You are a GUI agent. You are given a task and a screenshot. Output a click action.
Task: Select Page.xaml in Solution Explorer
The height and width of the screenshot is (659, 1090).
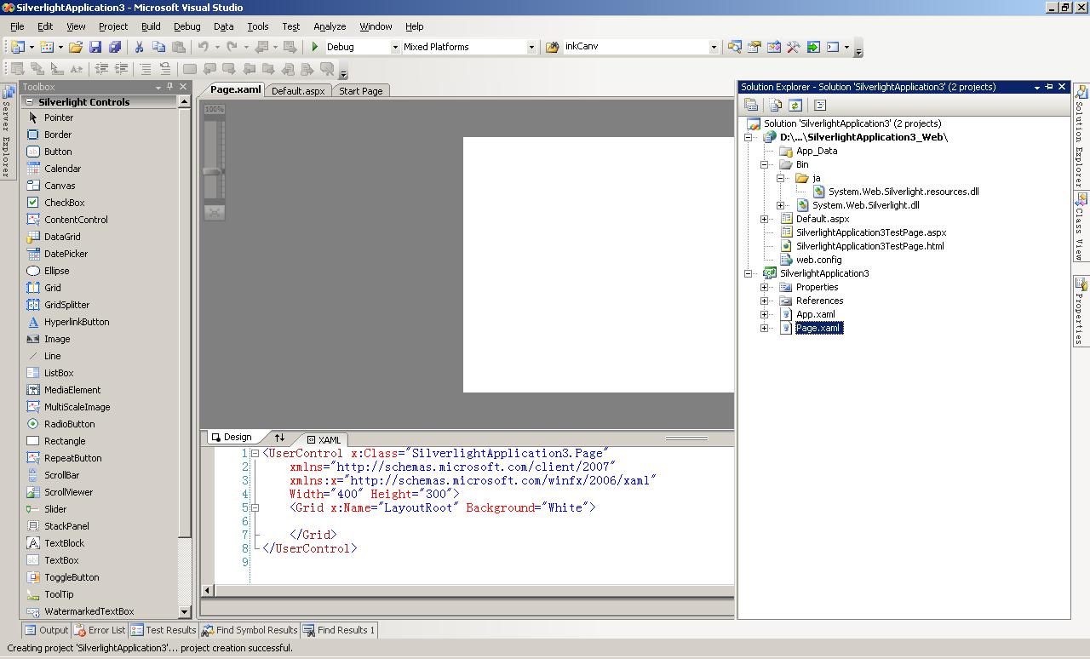818,328
